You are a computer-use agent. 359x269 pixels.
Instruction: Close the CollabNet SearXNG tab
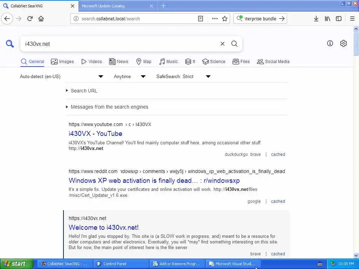pyautogui.click(x=72, y=6)
